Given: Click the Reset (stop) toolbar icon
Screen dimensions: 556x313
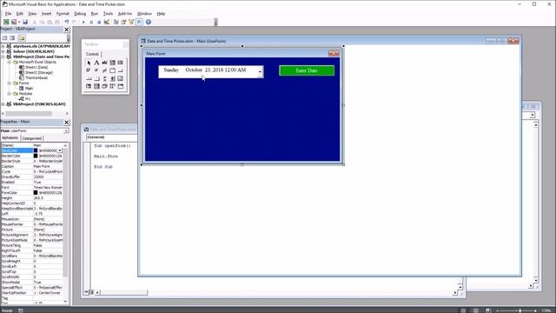Looking at the screenshot, I should click(98, 22).
